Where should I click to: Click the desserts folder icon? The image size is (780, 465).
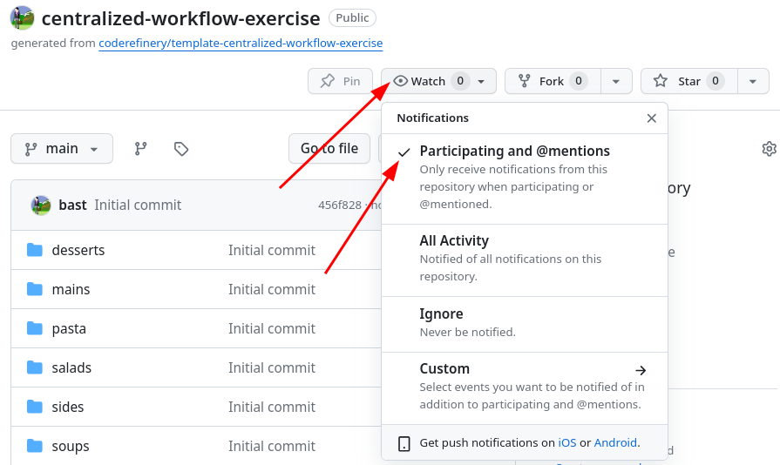(x=35, y=250)
